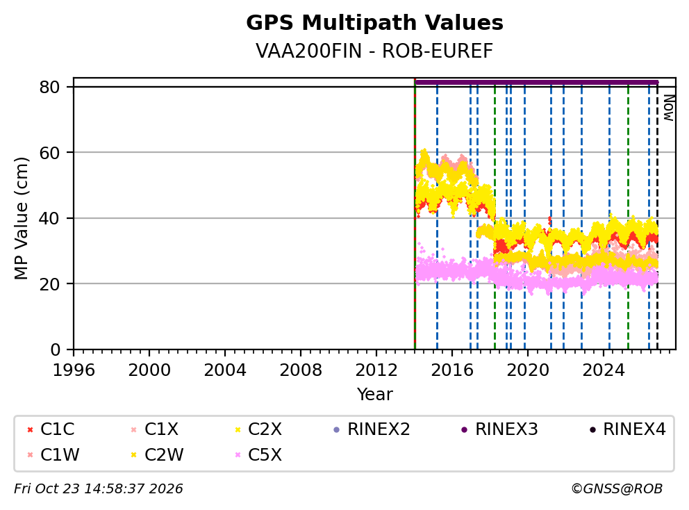Select the C1W legend label
689x510 pixels.
click(60, 455)
